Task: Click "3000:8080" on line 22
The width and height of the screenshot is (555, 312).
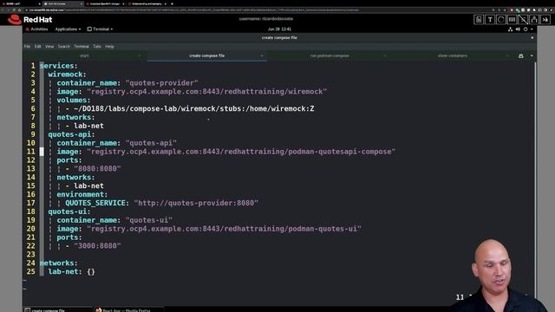Action: click(97, 246)
